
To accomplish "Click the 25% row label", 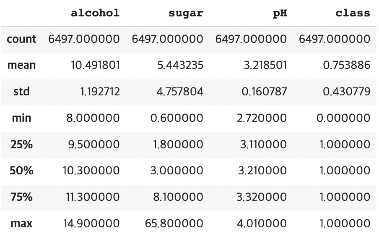I will pyautogui.click(x=21, y=145).
